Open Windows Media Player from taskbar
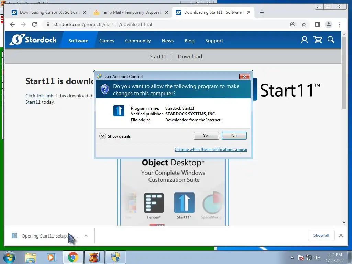 [x=51, y=257]
